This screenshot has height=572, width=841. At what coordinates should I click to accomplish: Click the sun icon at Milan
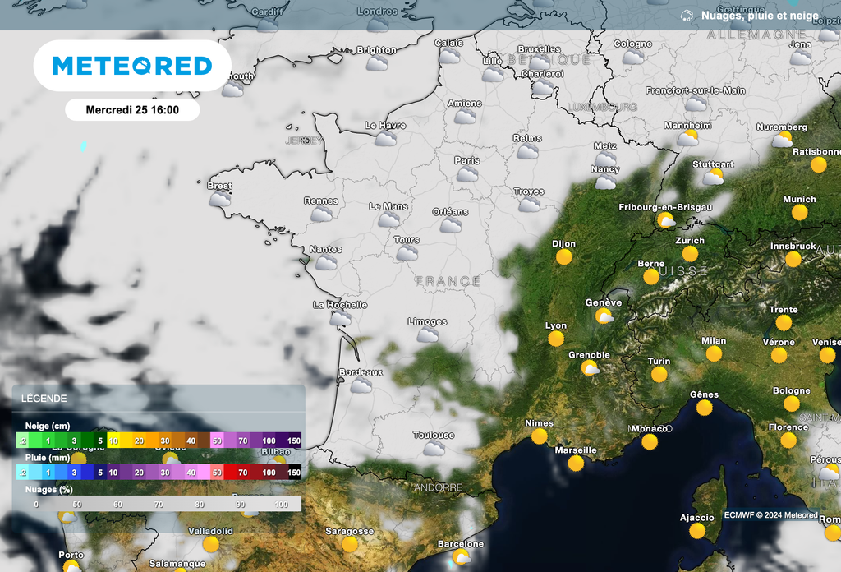coord(714,353)
